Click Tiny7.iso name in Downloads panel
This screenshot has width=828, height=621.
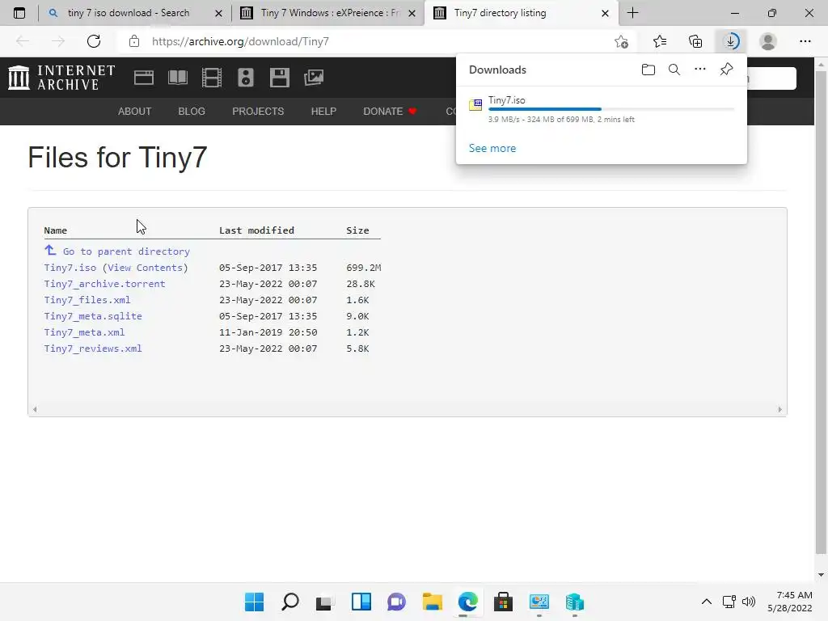[x=506, y=100]
